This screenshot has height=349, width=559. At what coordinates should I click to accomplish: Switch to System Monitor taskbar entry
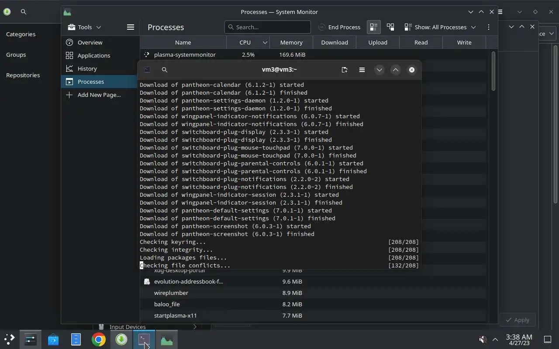tap(166, 339)
